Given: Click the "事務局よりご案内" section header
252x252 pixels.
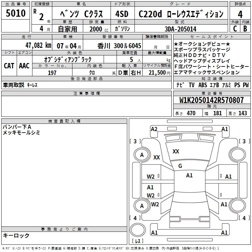Looking at the screenshot, I should point(64,229).
